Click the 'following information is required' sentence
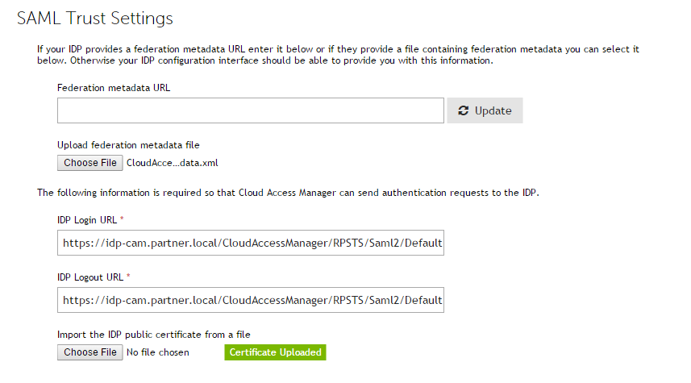 [x=287, y=193]
